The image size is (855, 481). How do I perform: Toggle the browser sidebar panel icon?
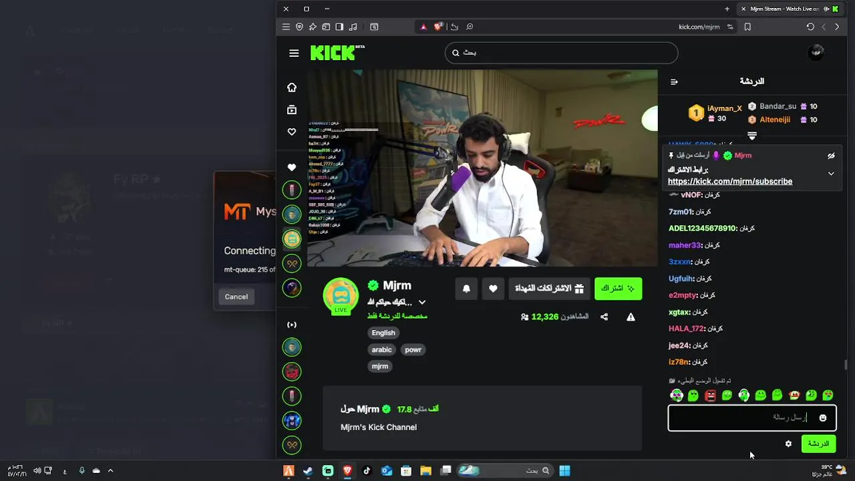(x=339, y=27)
